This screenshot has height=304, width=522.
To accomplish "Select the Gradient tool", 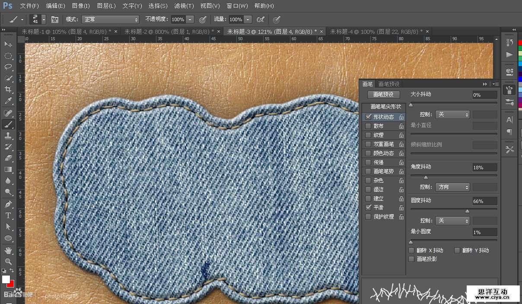I will point(8,169).
